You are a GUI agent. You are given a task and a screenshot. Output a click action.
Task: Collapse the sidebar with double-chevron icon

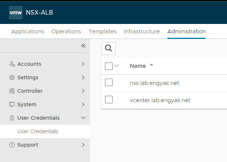pos(83,46)
